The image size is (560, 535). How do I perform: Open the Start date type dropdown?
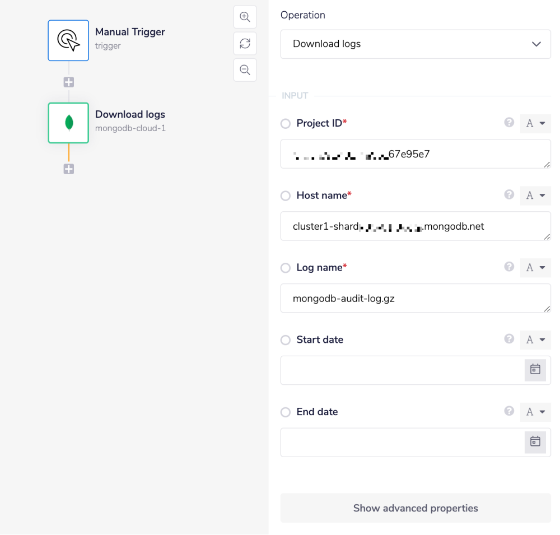pos(535,339)
